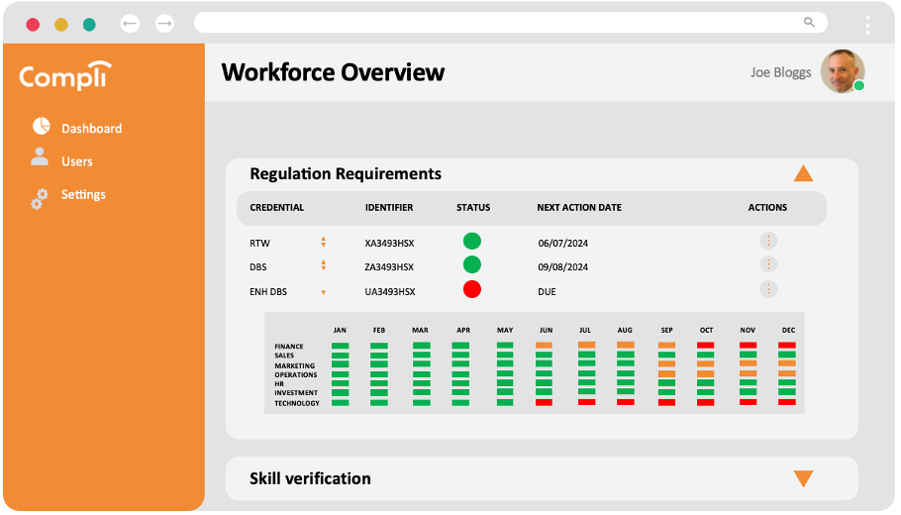Open the browser three-dot menu
This screenshot has width=901, height=515.
pos(867,25)
